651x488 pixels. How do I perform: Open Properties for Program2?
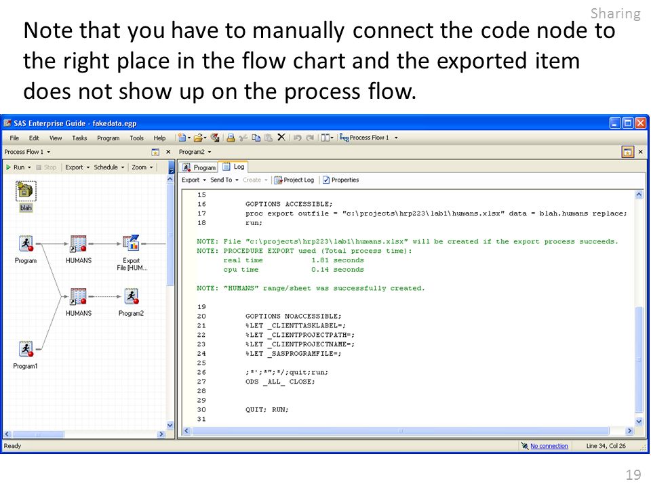[341, 180]
